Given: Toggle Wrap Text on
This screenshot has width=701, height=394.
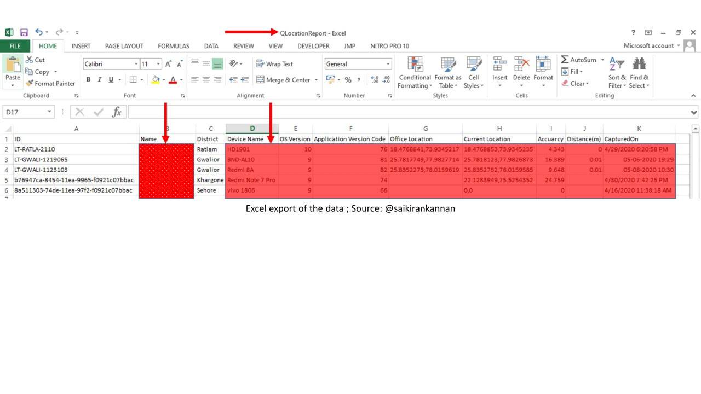Looking at the screenshot, I should pyautogui.click(x=275, y=64).
